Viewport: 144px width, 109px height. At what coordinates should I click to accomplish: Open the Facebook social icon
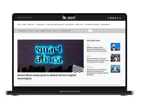point(115,18)
